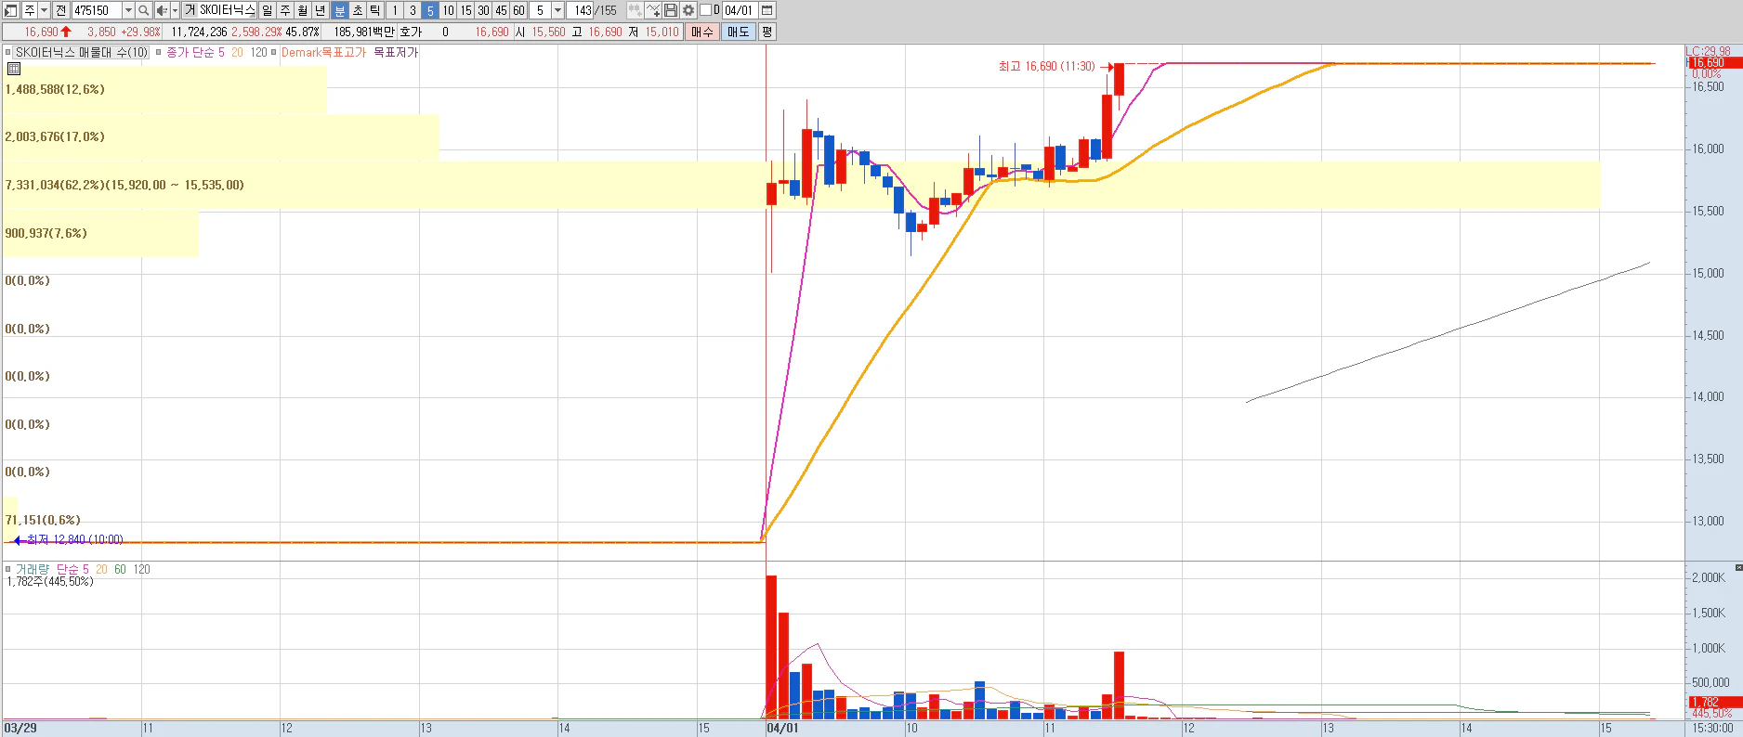1743x737 pixels.
Task: Select the 15-minute interval button
Action: (x=465, y=10)
